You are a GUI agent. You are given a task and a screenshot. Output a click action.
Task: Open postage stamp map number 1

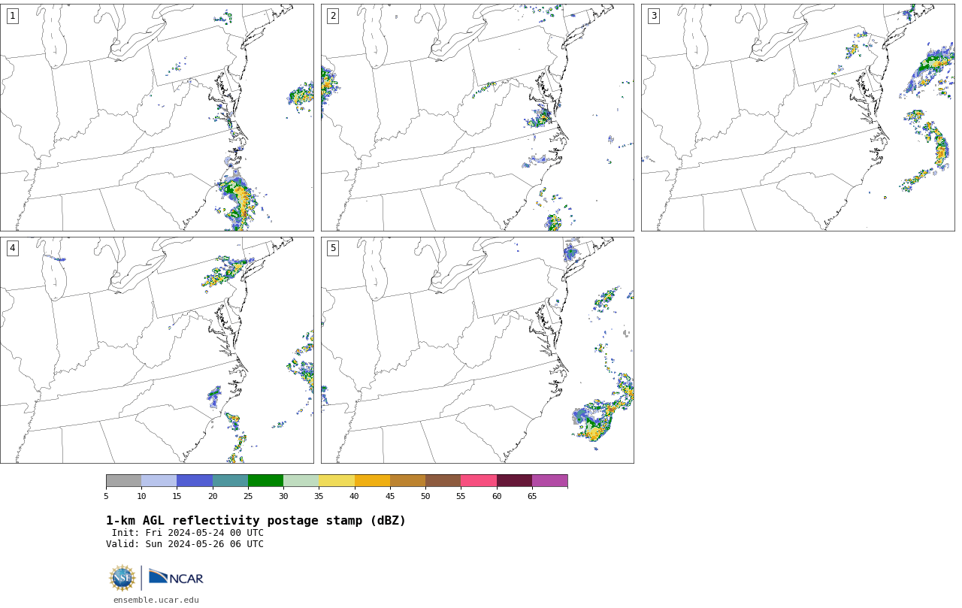point(156,117)
